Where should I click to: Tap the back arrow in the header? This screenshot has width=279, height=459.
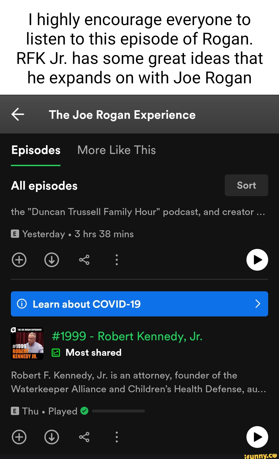tap(18, 114)
